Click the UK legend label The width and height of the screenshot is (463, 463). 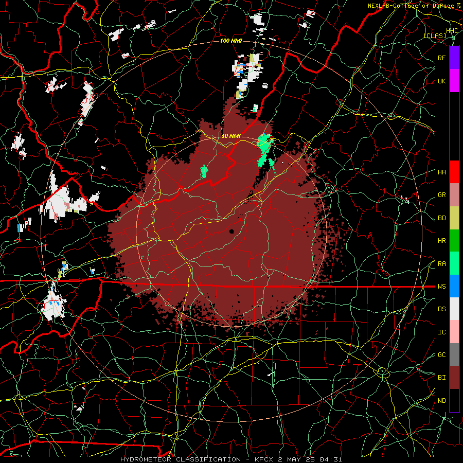441,81
